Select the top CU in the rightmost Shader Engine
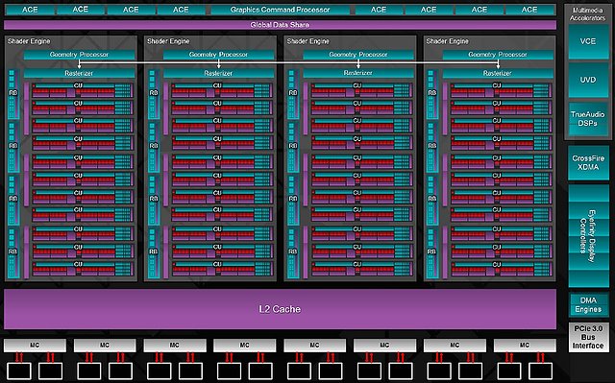This screenshot has width=615, height=383. (501, 90)
